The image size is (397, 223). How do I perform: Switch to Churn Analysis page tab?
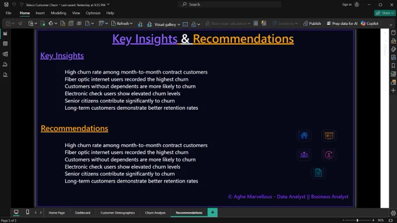click(x=155, y=212)
